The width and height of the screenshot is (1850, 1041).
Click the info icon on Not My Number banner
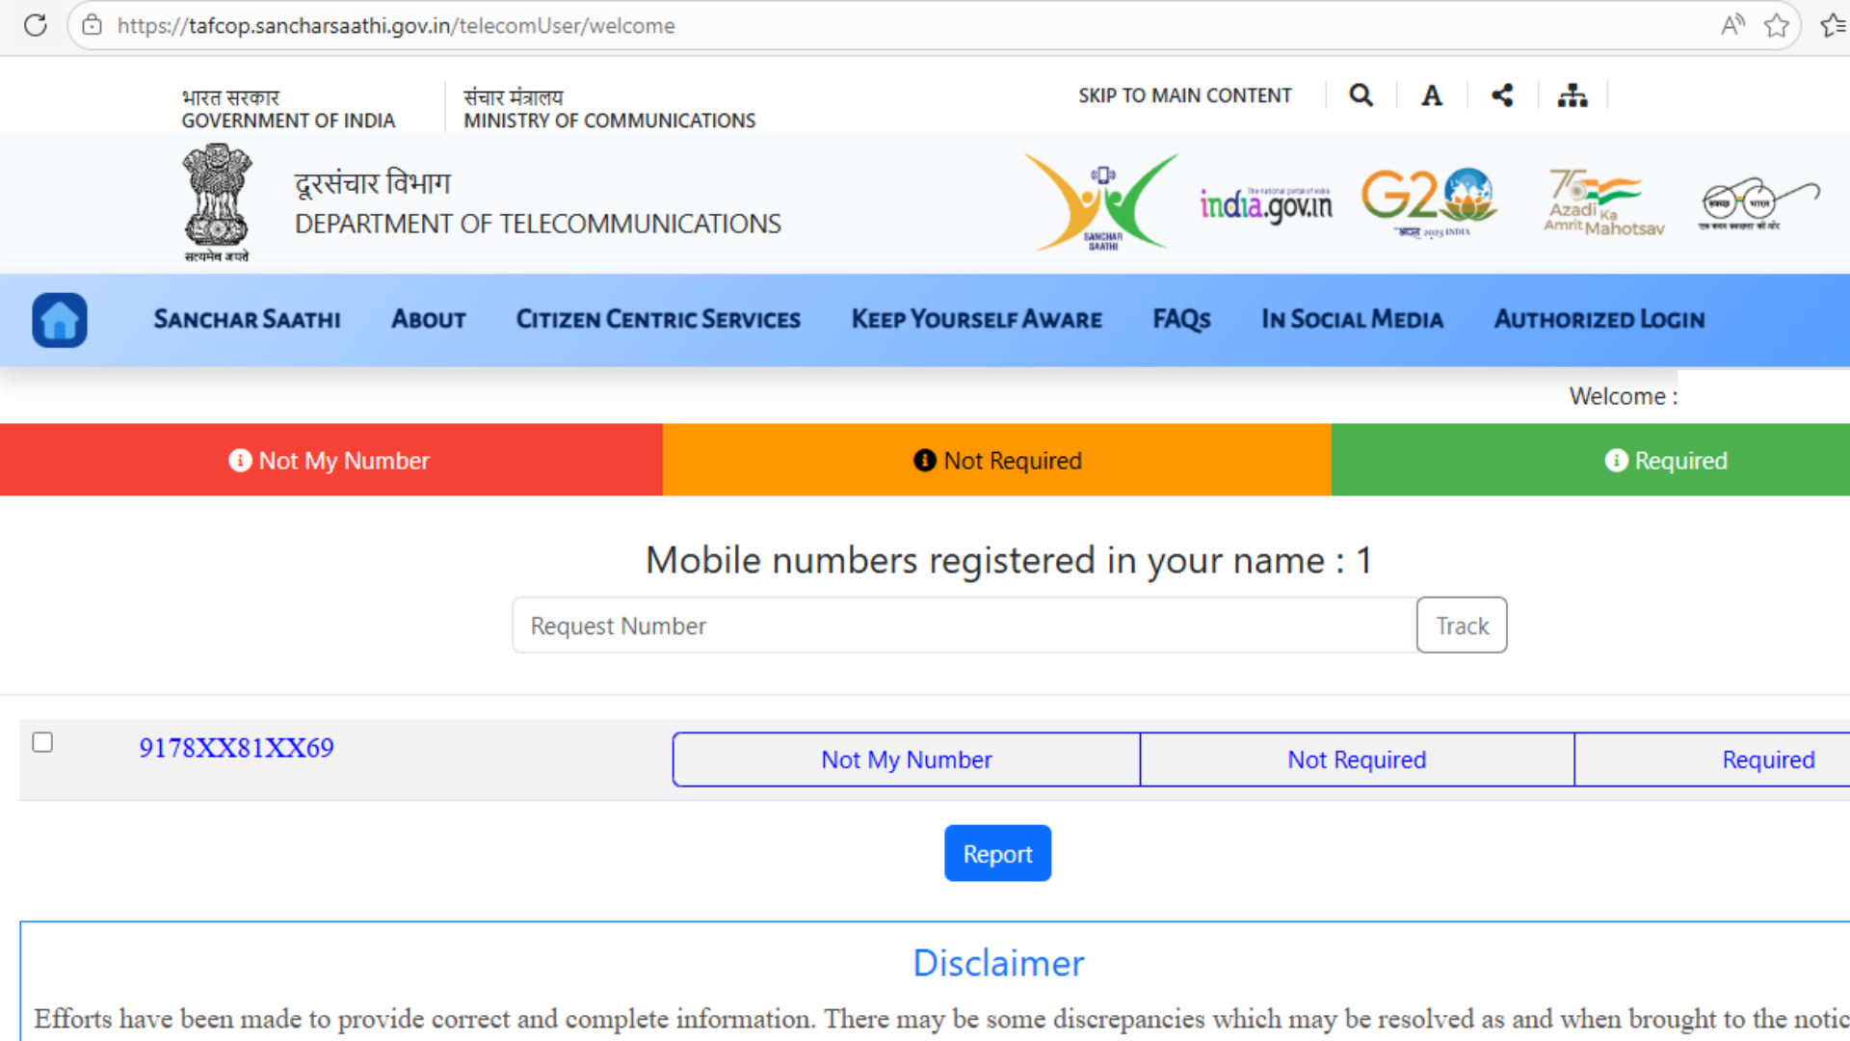tap(239, 461)
